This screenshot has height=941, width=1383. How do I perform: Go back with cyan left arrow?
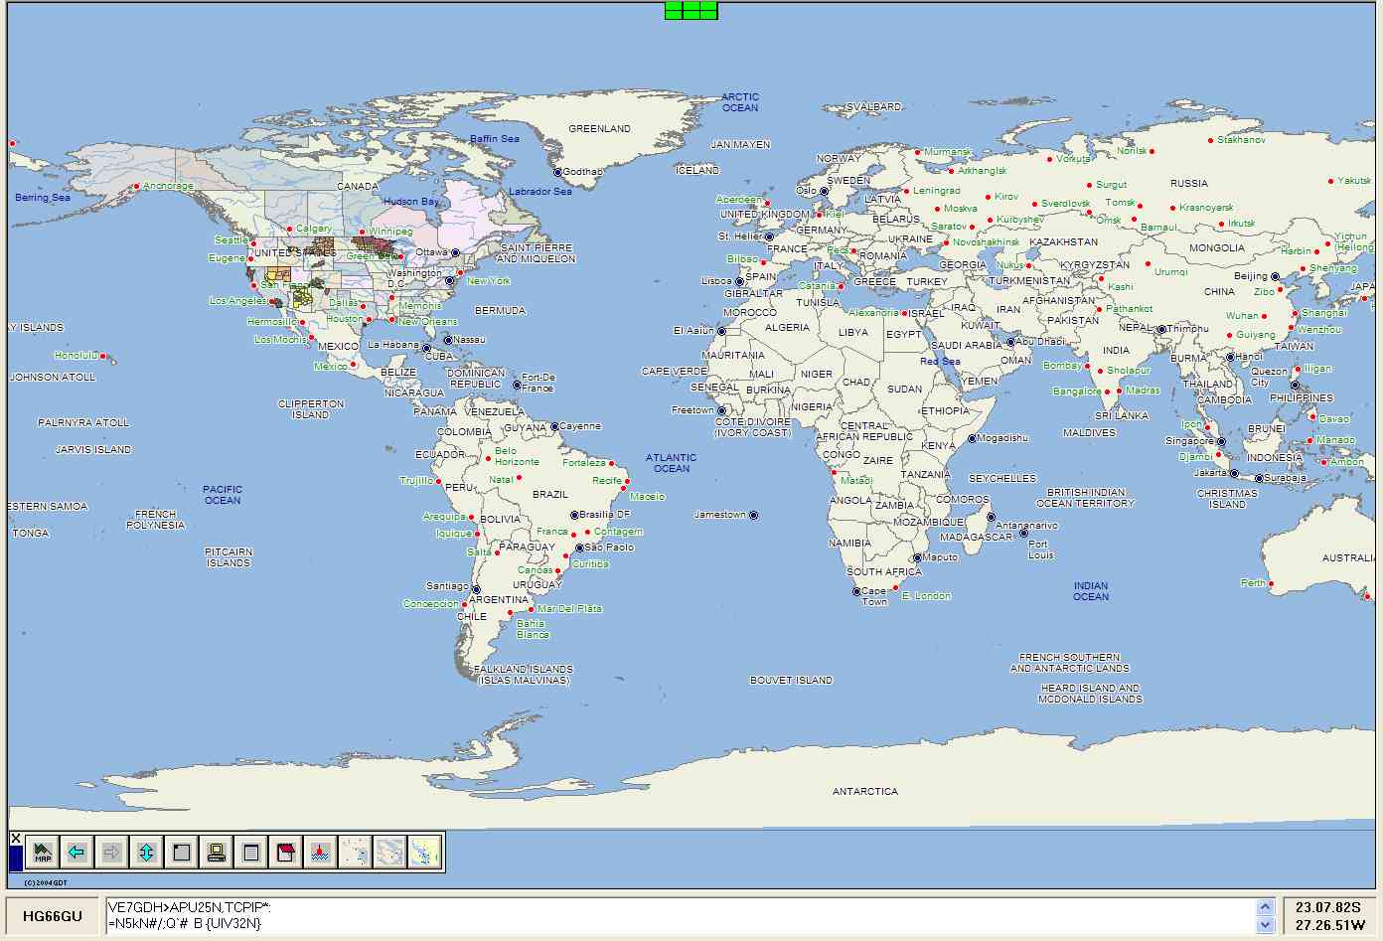pos(77,852)
